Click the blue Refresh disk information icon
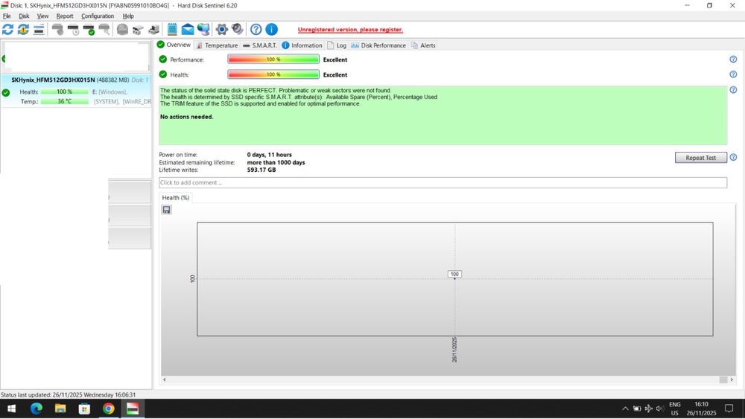This screenshot has height=419, width=745. pos(7,30)
